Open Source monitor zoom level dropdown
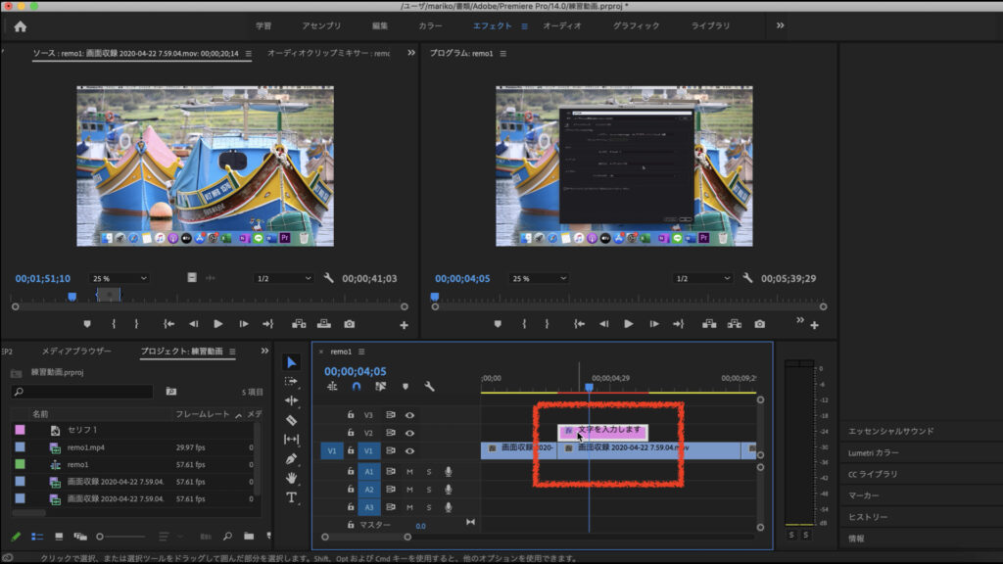Viewport: 1003px width, 564px height. click(x=119, y=278)
